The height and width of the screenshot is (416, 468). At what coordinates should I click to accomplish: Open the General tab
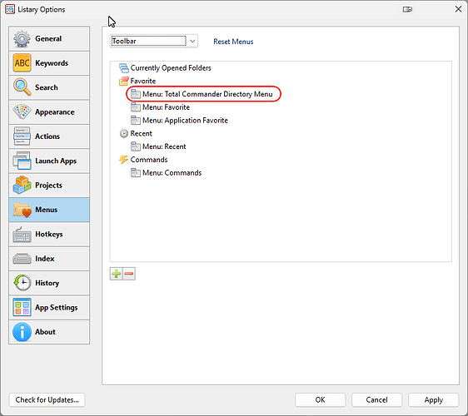[x=49, y=39]
